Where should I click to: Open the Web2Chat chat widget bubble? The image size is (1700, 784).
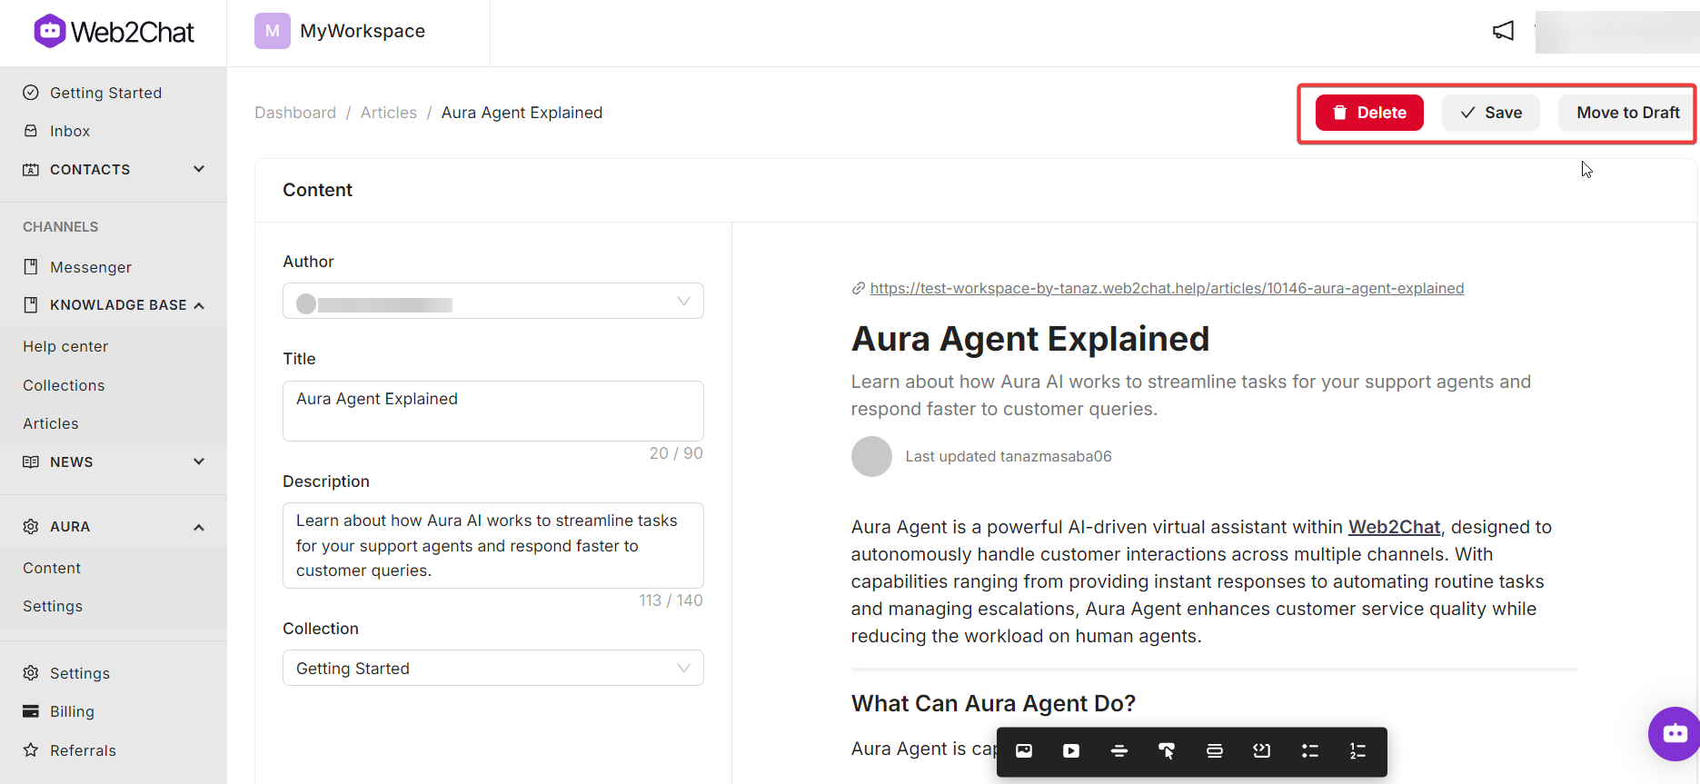pos(1675,733)
